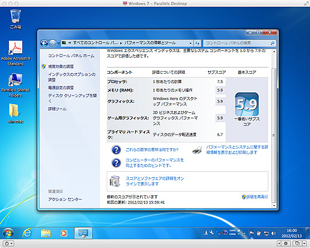The width and height of the screenshot is (310, 248).
Task: Click the scrollbar up arrow
Action: pos(274,51)
